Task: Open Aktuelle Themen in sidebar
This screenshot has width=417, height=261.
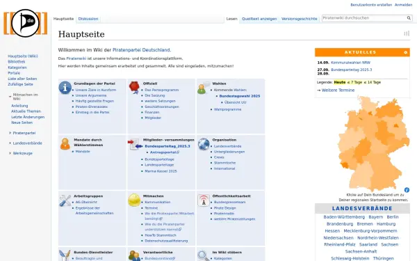Action: pos(26,111)
